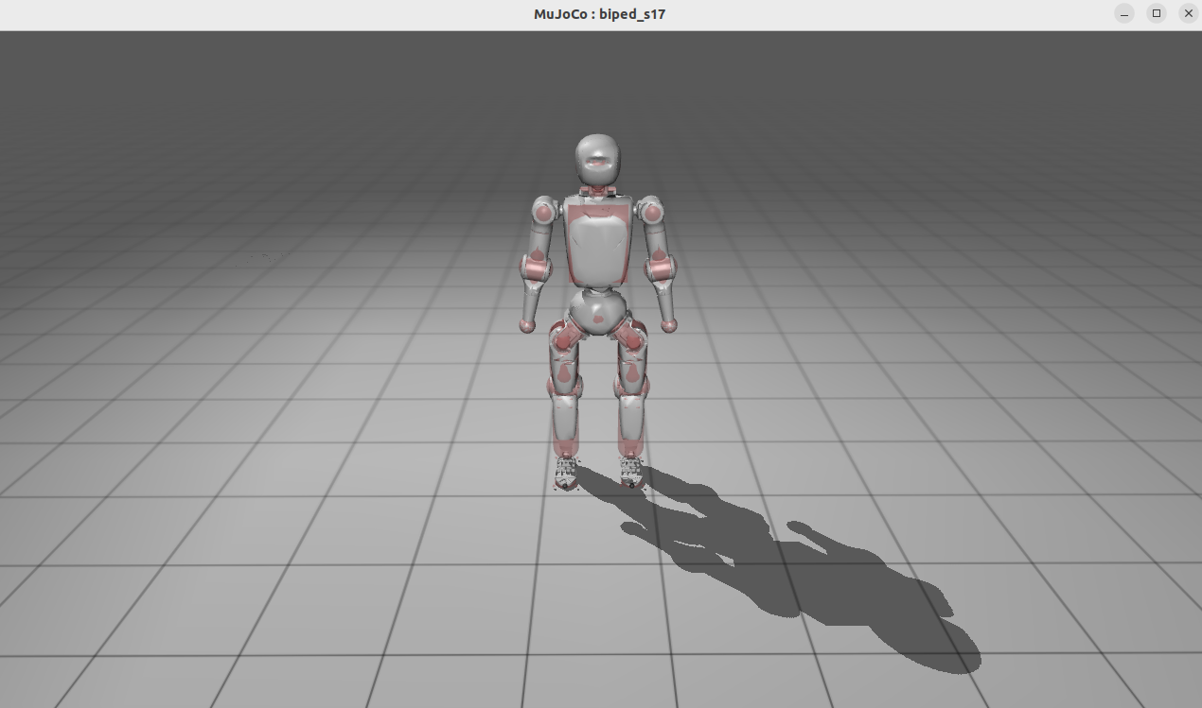
Task: Minimize the MuJoCo window
Action: [x=1124, y=14]
